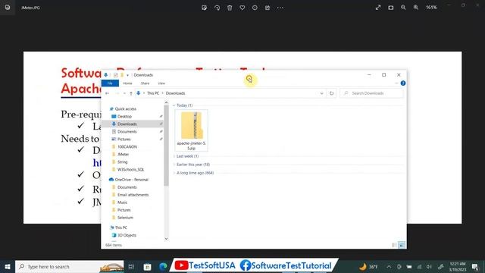
Task: Click in Search Downloads field
Action: (372, 93)
